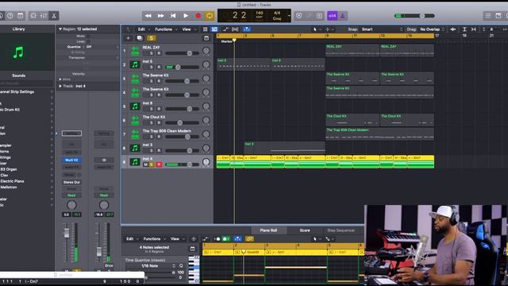The width and height of the screenshot is (508, 286).
Task: Click the Read automation button on left channel strip
Action: click(71, 195)
